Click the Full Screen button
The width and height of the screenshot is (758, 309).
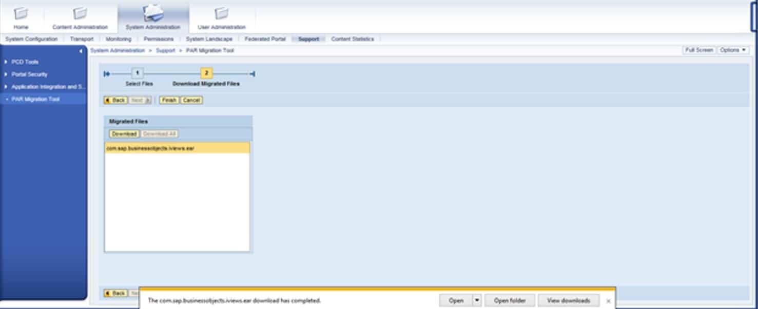(698, 50)
